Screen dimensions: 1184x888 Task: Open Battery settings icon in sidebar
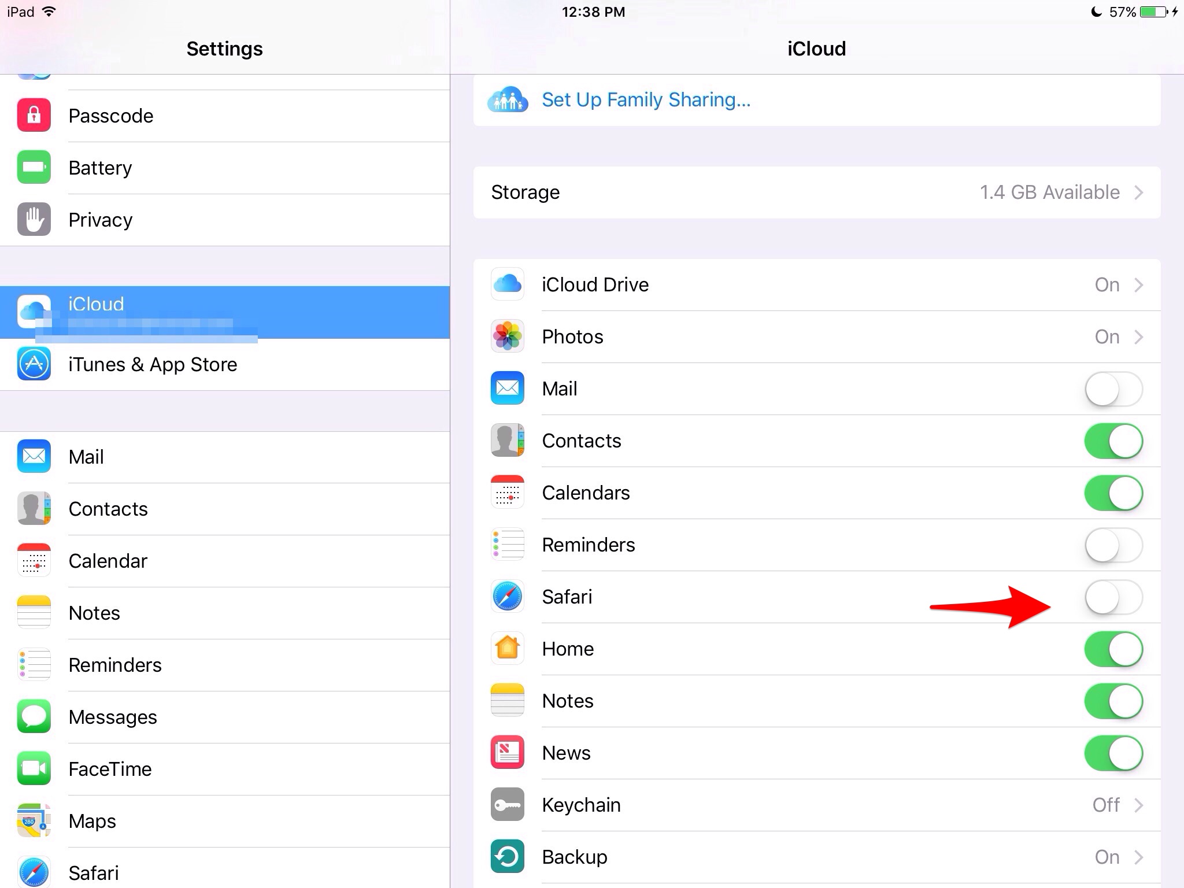pos(34,167)
